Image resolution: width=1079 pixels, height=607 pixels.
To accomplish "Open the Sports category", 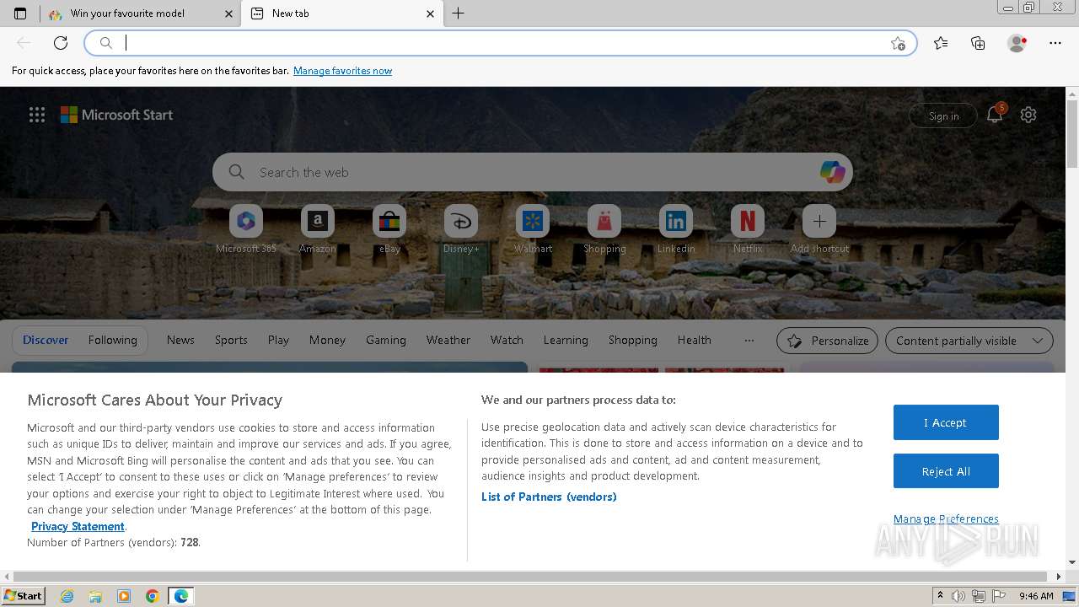I will pos(231,340).
